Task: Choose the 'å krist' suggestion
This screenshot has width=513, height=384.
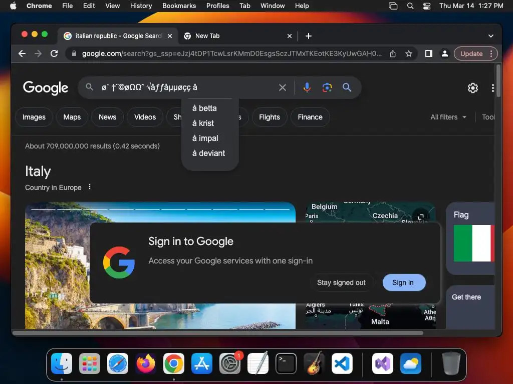Action: 210,123
